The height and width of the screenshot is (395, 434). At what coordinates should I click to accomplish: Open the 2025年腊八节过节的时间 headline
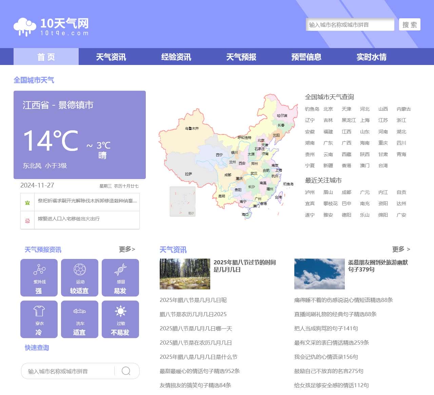(x=245, y=266)
